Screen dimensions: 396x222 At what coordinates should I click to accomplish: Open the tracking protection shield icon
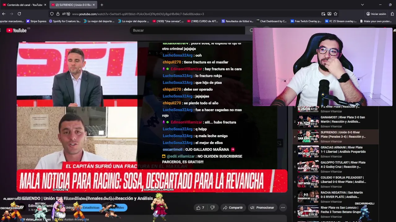(52, 14)
